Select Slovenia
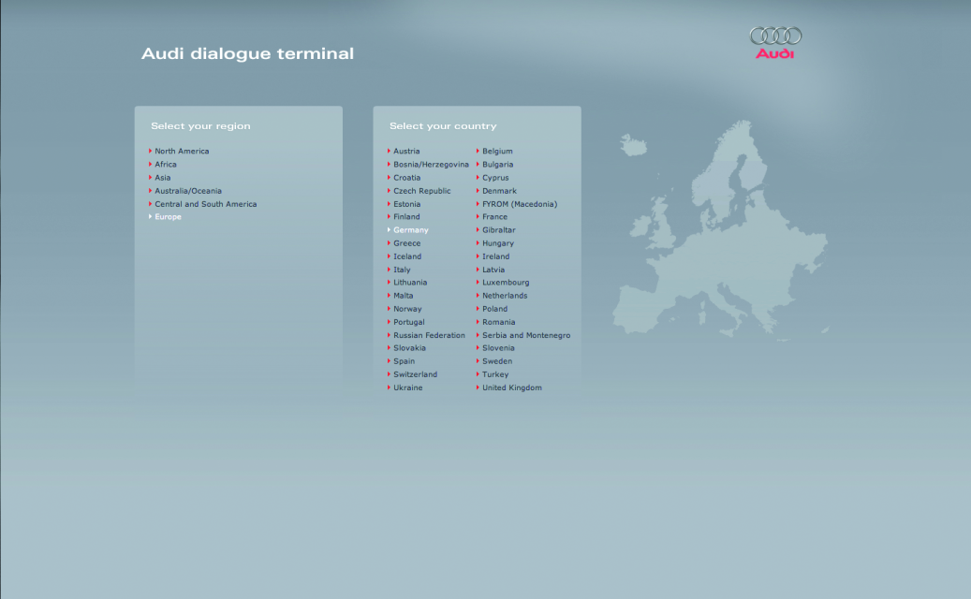Image resolution: width=971 pixels, height=599 pixels. (498, 348)
